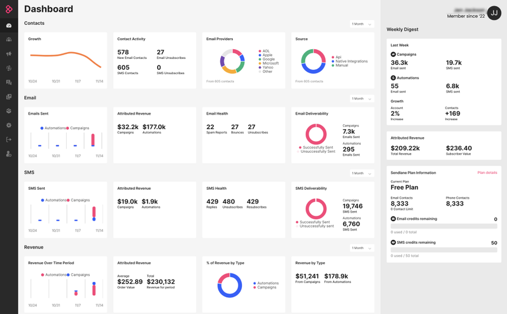The width and height of the screenshot is (507, 314).
Task: Click the Sendlane logo icon
Action: point(8,9)
